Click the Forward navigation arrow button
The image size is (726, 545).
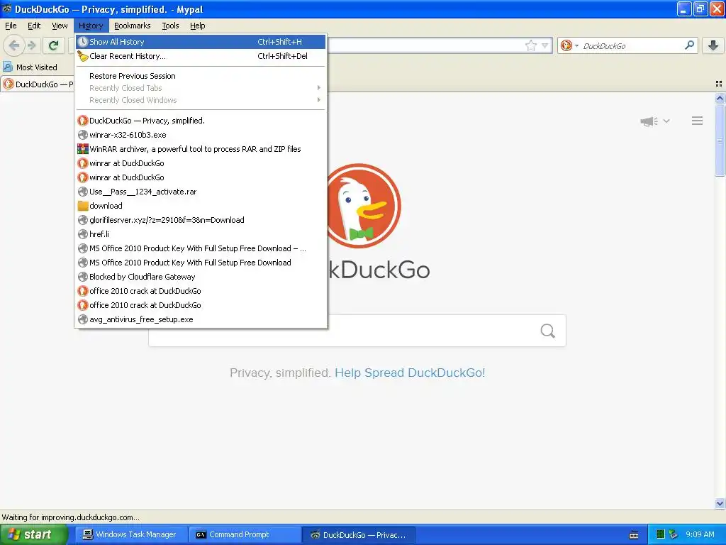tap(32, 45)
